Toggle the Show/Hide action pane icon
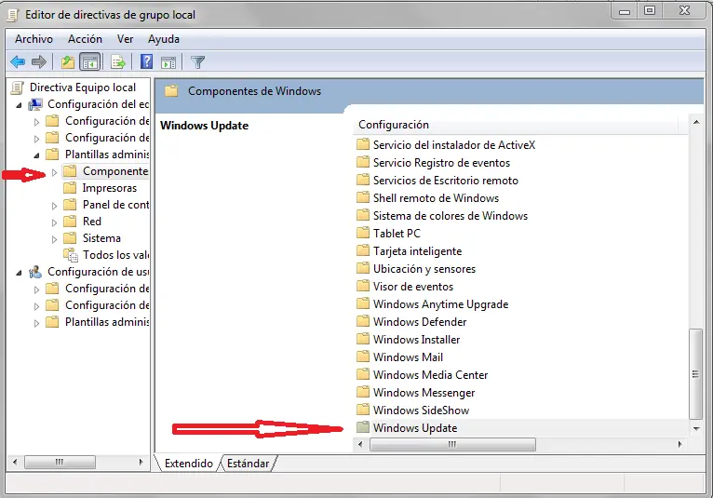This screenshot has width=713, height=498. (168, 62)
